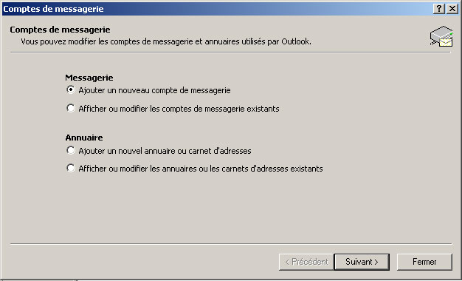The height and width of the screenshot is (281, 462).
Task: Click the bold 'Annuaire' section heading
Action: pyautogui.click(x=84, y=138)
